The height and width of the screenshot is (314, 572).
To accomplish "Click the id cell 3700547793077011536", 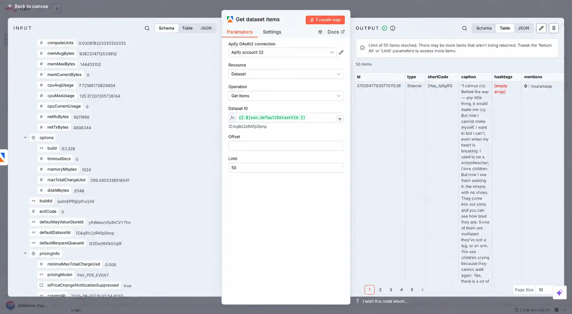I will click(x=379, y=86).
